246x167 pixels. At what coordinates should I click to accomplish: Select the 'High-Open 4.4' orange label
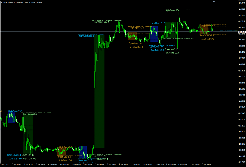coord(208,26)
